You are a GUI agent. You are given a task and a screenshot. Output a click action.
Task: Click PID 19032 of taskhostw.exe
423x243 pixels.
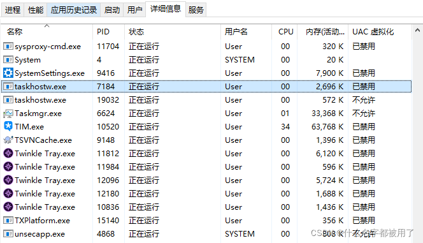[x=108, y=100]
